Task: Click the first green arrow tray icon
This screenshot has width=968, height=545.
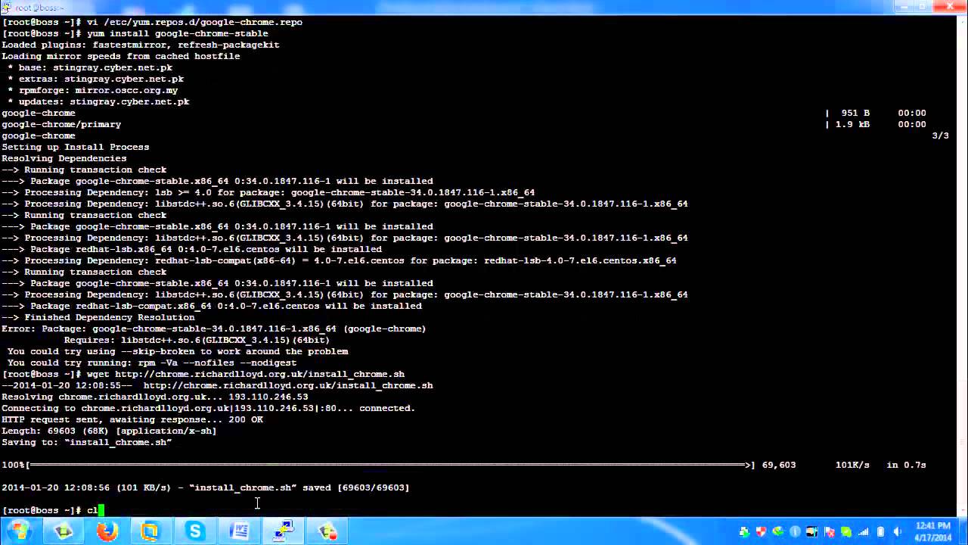Action: pyautogui.click(x=744, y=531)
